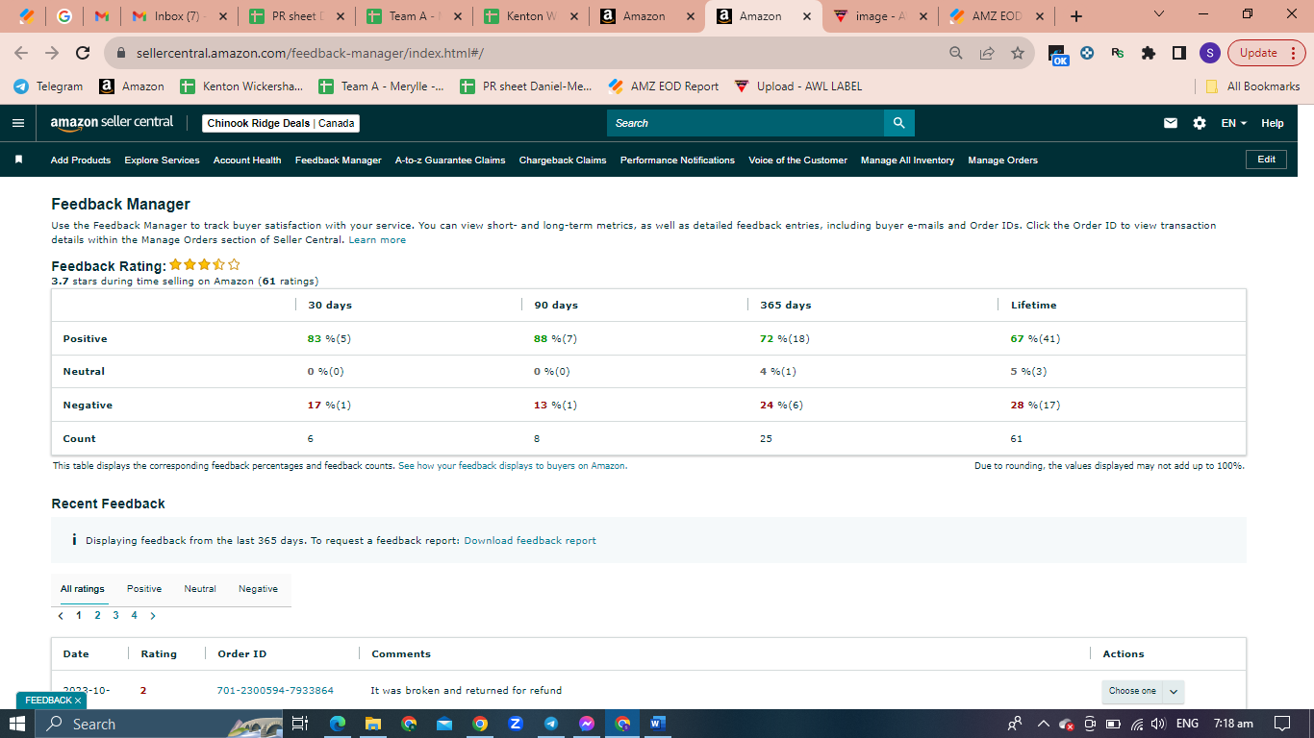The width and height of the screenshot is (1314, 738).
Task: Open the Windows Start menu
Action: click(17, 724)
